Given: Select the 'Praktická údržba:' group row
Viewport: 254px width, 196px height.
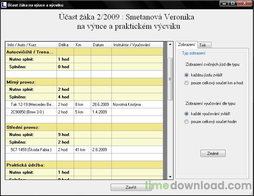Looking at the screenshot, I should pos(84,165).
